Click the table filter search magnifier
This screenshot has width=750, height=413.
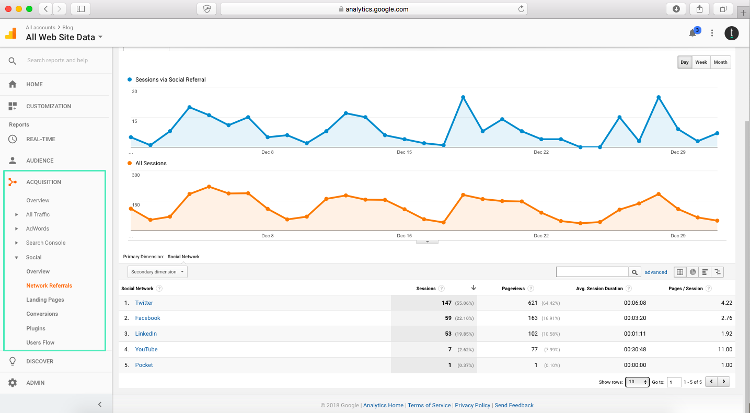[634, 272]
